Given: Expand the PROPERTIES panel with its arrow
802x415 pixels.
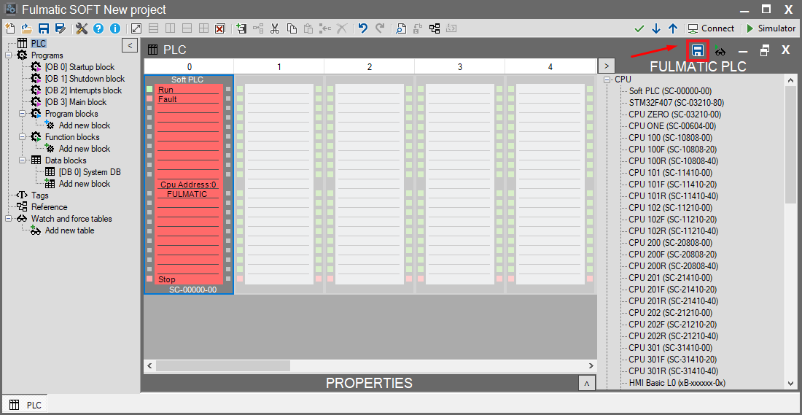Looking at the screenshot, I should pos(586,383).
